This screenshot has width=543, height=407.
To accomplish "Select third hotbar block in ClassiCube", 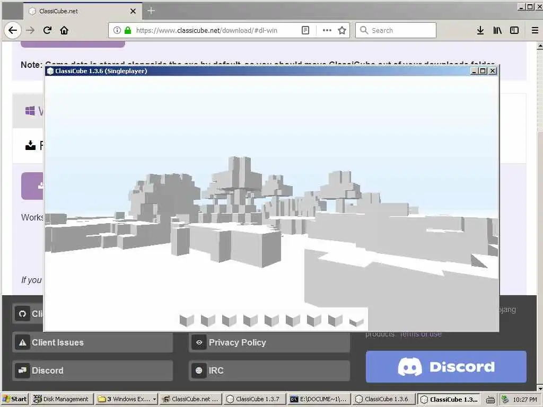I will [x=229, y=320].
